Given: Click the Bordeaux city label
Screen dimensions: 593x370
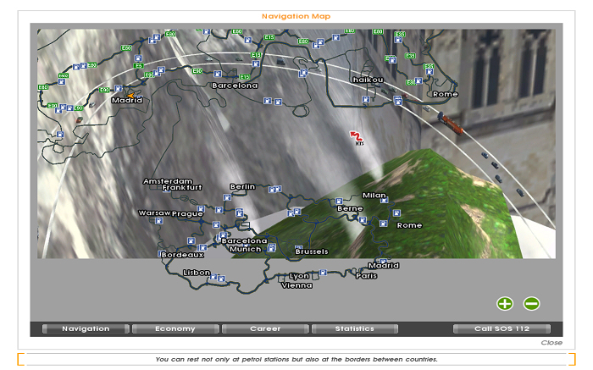Looking at the screenshot, I should click(x=182, y=255).
